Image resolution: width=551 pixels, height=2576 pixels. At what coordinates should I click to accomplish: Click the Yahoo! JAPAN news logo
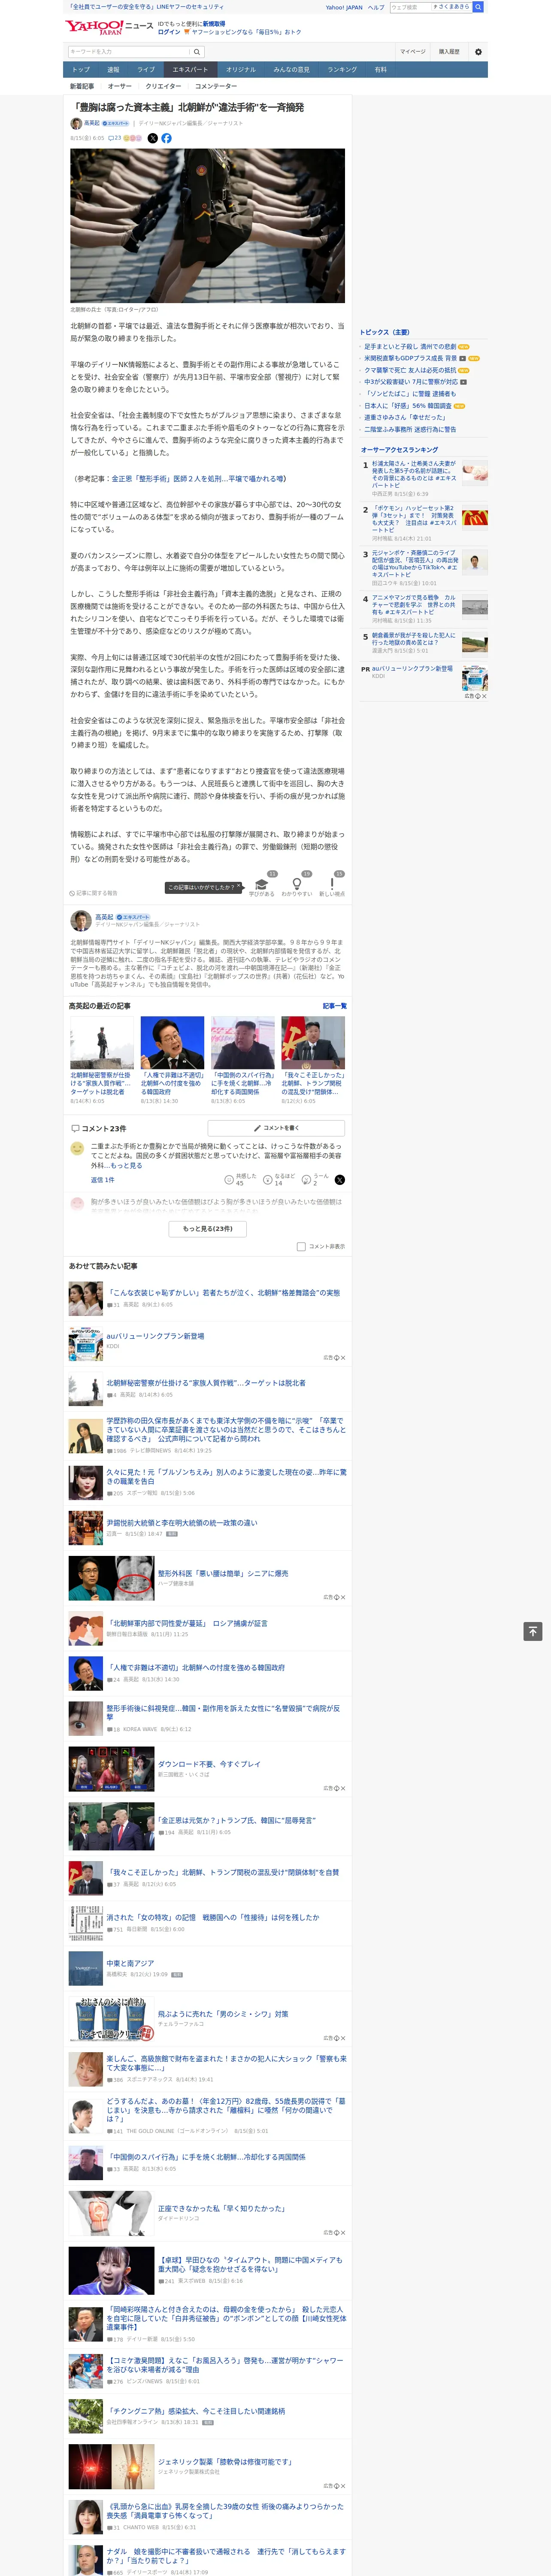109,27
